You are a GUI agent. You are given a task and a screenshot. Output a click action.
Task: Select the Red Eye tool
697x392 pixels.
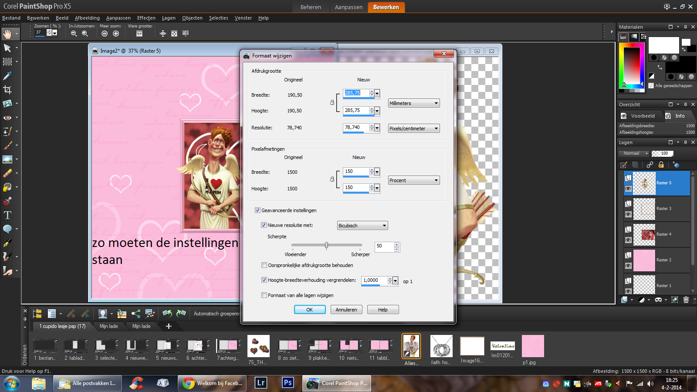tap(7, 118)
